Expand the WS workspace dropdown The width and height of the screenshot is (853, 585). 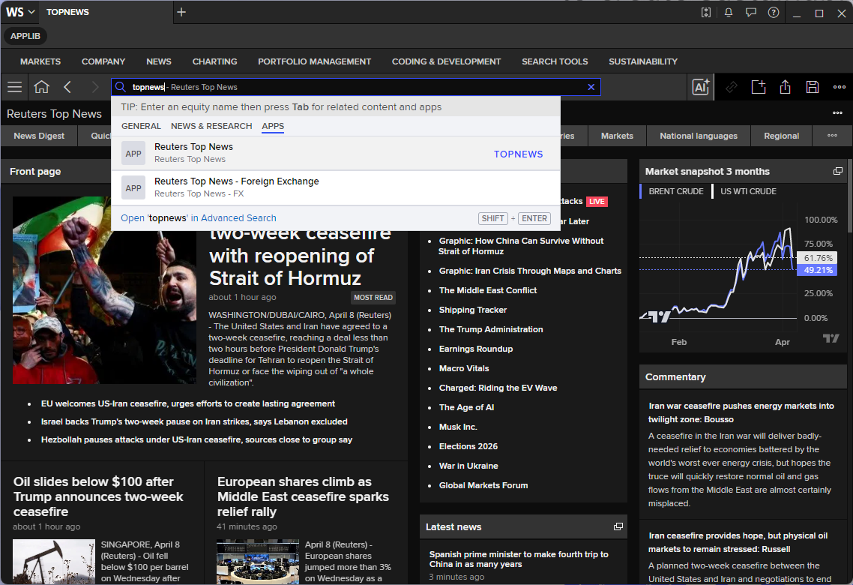click(20, 12)
